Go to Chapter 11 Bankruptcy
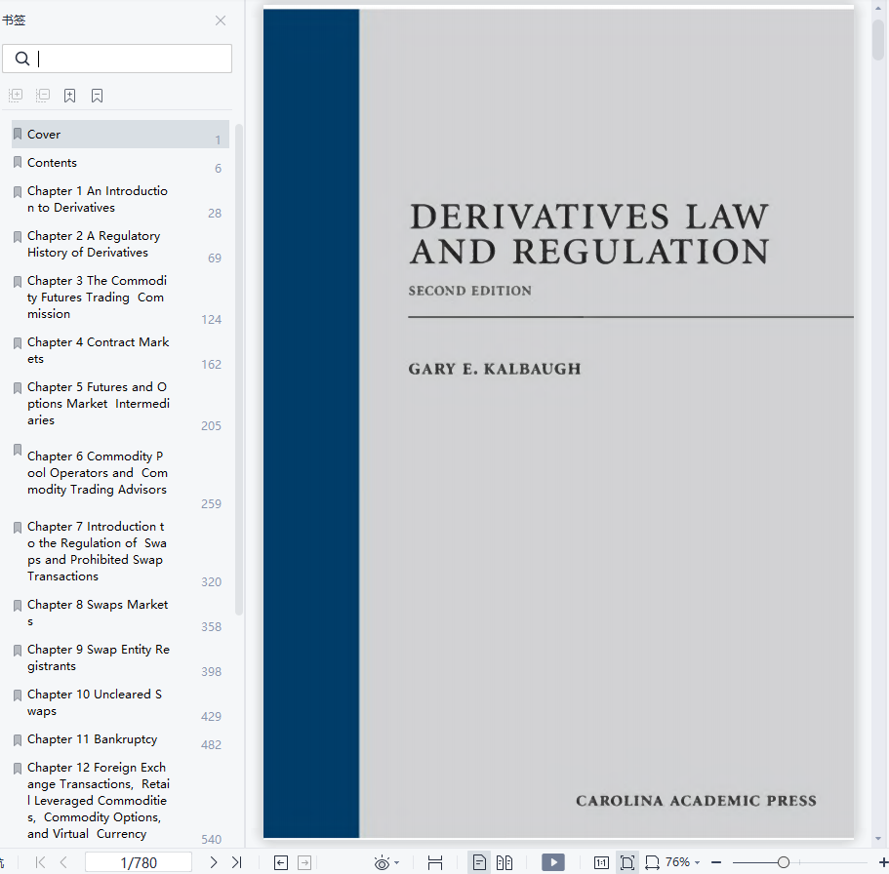Viewport: 889px width, 874px height. point(120,739)
